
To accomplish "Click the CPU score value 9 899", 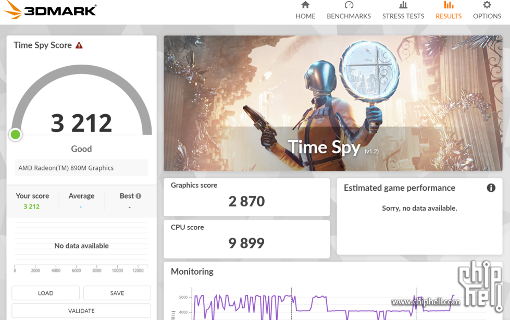I will click(246, 243).
